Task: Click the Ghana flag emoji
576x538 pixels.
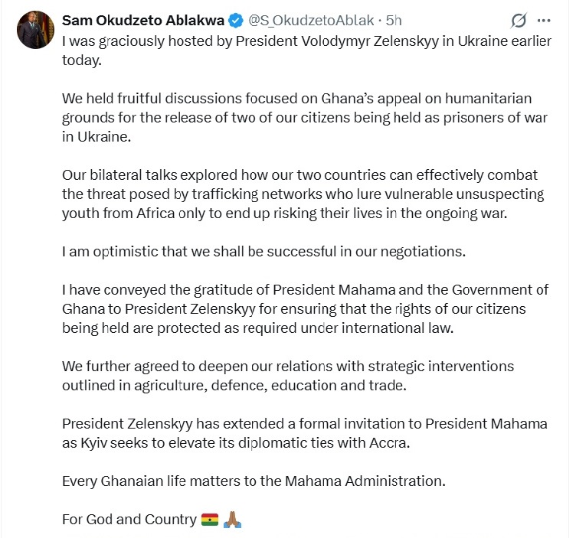Action: click(x=209, y=520)
